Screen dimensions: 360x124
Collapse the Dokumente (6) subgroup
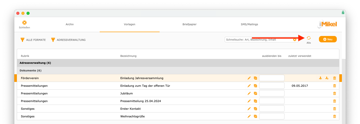pyautogui.click(x=178, y=70)
